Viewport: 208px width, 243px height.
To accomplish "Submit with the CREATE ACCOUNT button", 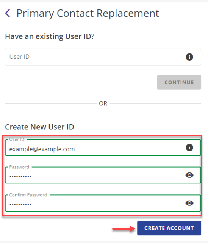I will pyautogui.click(x=169, y=228).
